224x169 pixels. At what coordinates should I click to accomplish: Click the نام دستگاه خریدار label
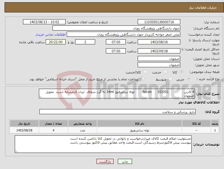(206, 29)
